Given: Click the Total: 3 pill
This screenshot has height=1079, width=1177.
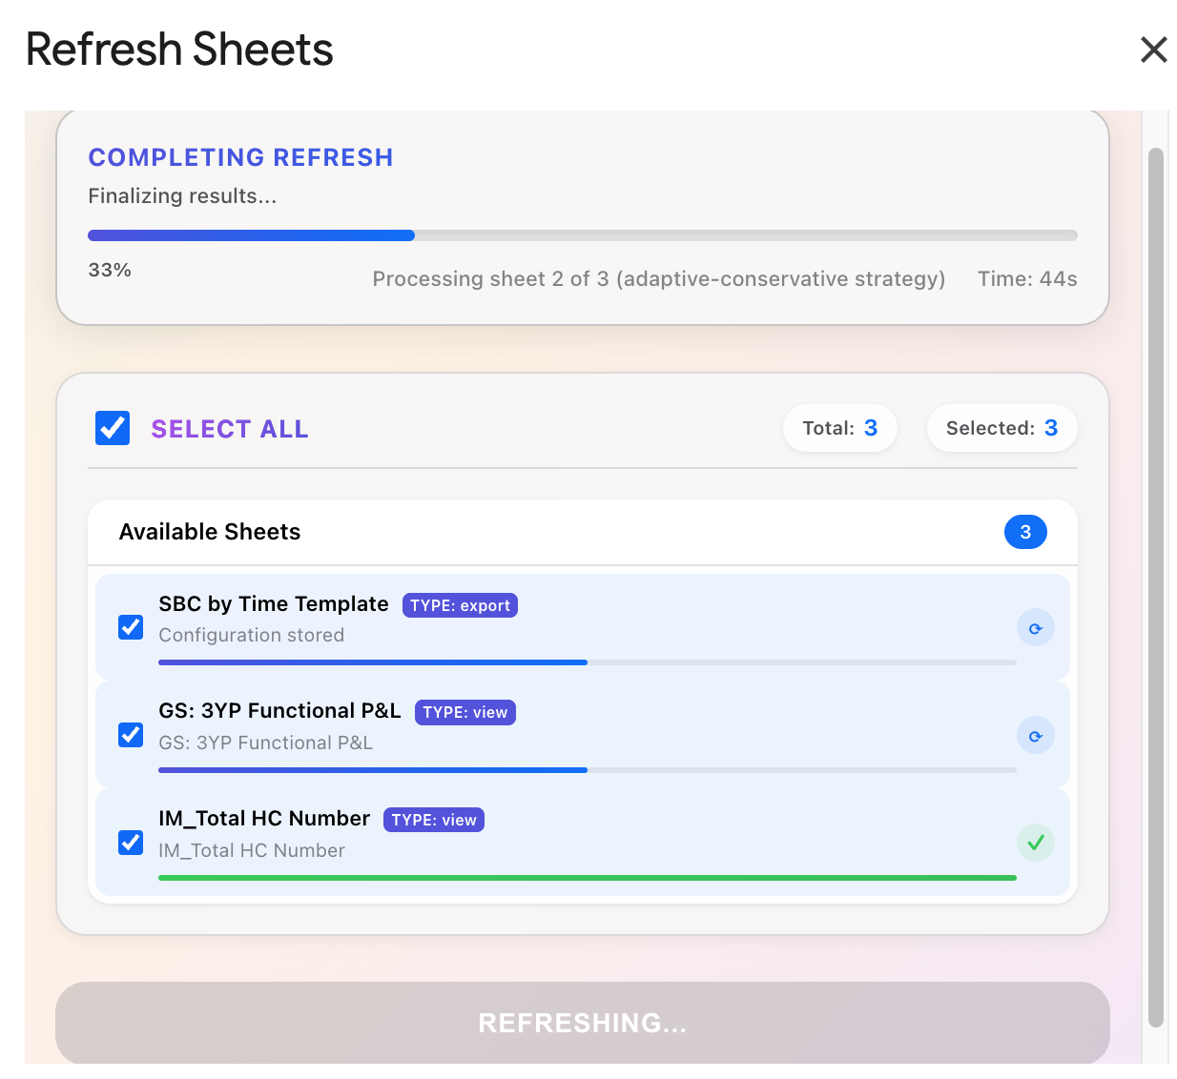Looking at the screenshot, I should point(839,428).
